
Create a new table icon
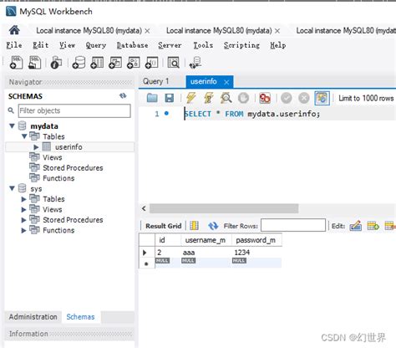(x=97, y=62)
